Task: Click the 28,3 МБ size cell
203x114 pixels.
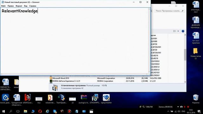Action: click(x=145, y=78)
